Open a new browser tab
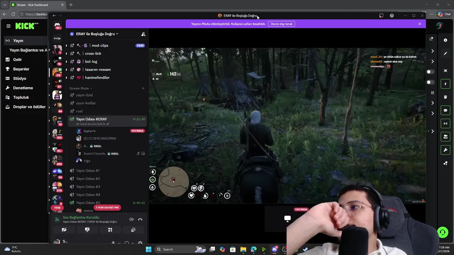This screenshot has height=255, width=454. coord(71,5)
